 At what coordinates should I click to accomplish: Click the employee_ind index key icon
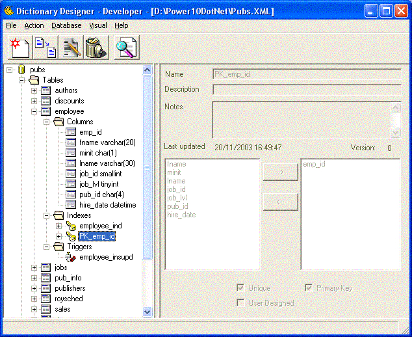[71, 226]
